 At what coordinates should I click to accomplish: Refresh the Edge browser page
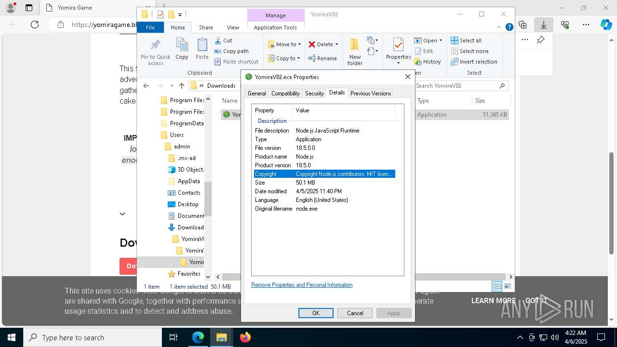pos(35,25)
